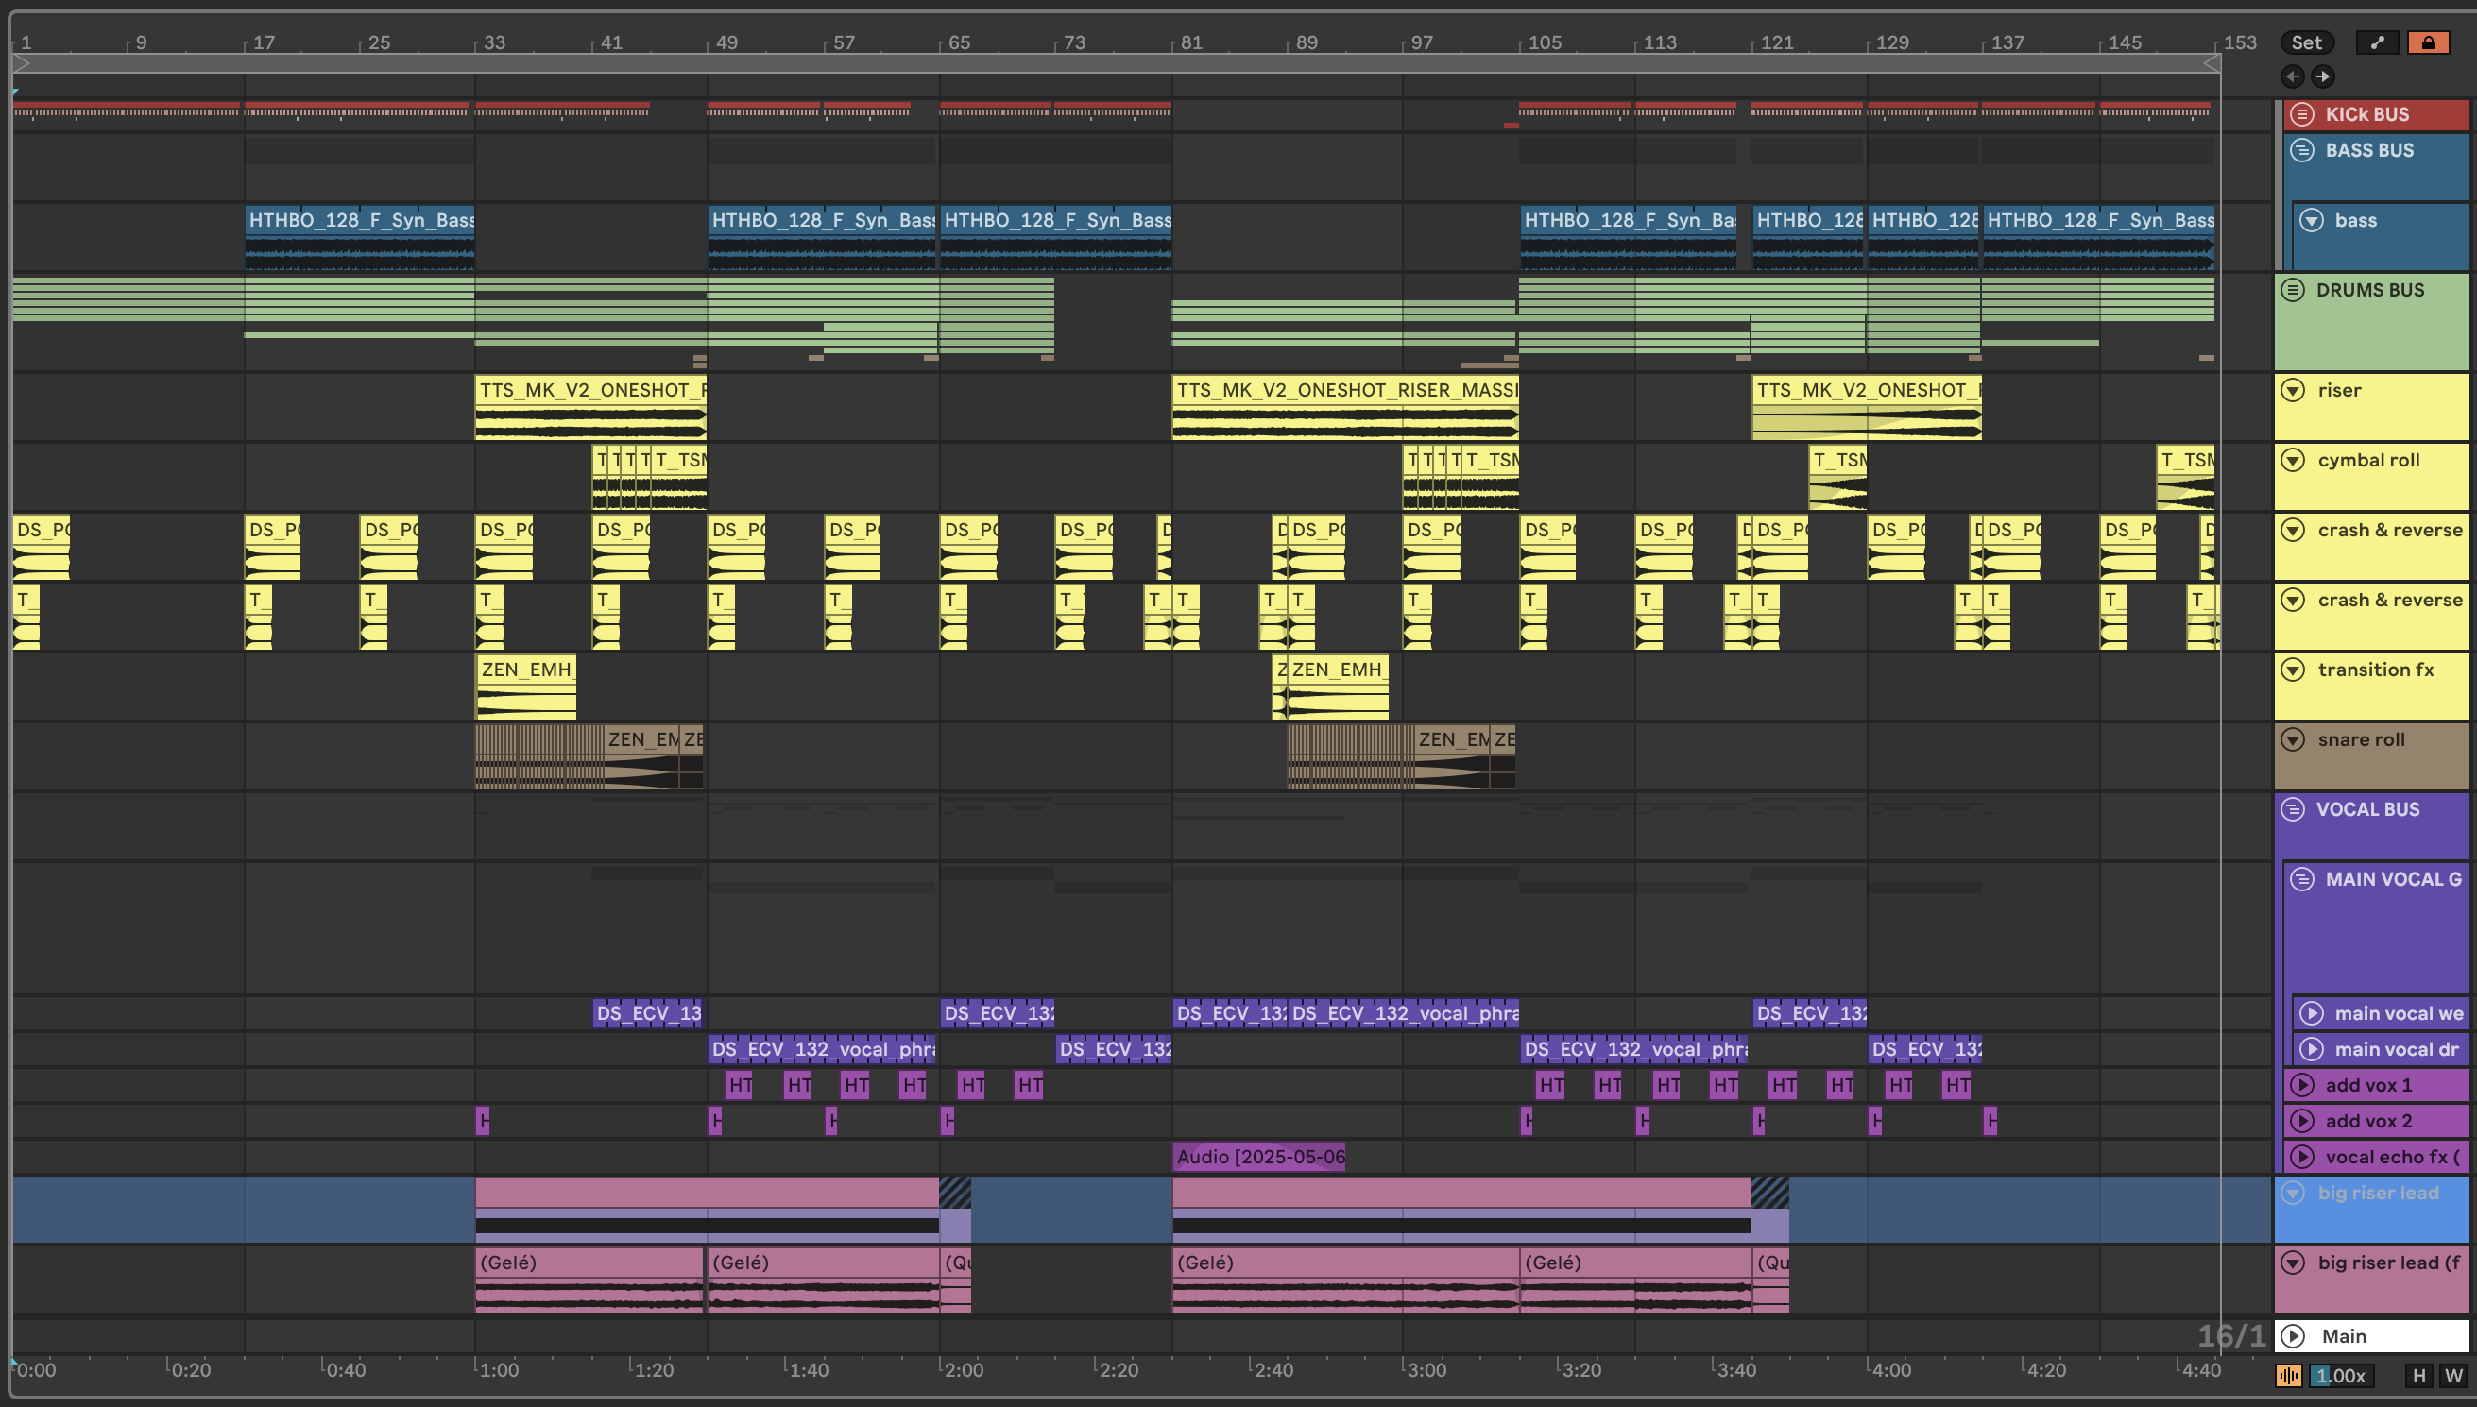Select the Main track header

pos(2371,1335)
